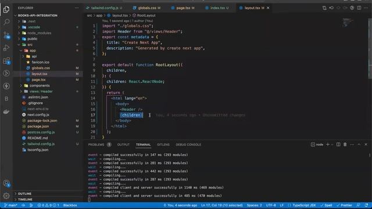The image size is (372, 209).
Task: Expand the api folder
Action: 34,56
